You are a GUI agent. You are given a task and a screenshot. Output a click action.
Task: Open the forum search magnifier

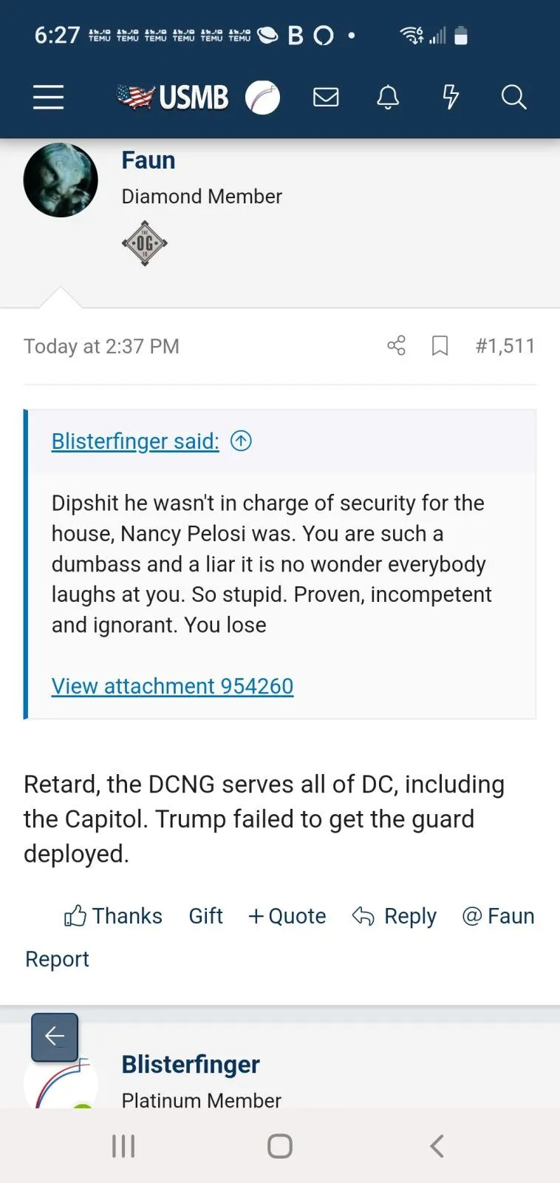point(513,97)
